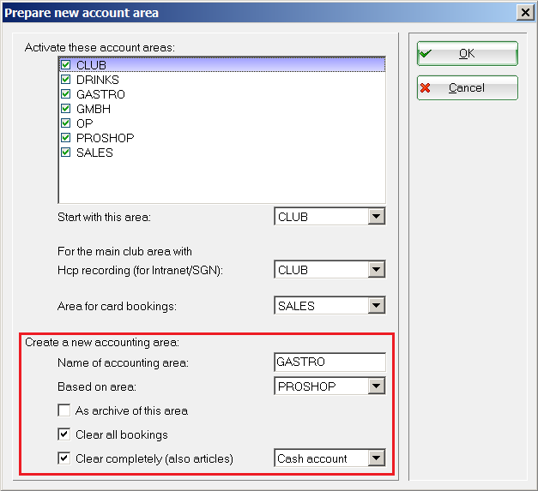Open the 'Start with this area' dropdown
This screenshot has width=538, height=491.
click(376, 218)
